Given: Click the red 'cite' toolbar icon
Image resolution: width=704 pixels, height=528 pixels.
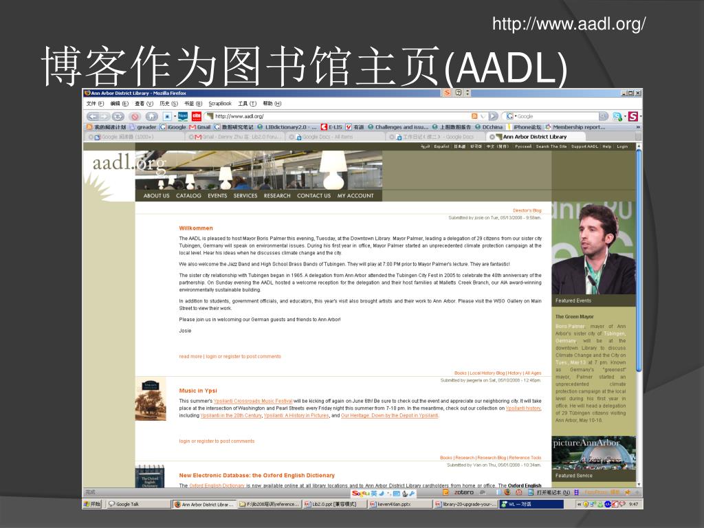Looking at the screenshot, I should point(197,116).
